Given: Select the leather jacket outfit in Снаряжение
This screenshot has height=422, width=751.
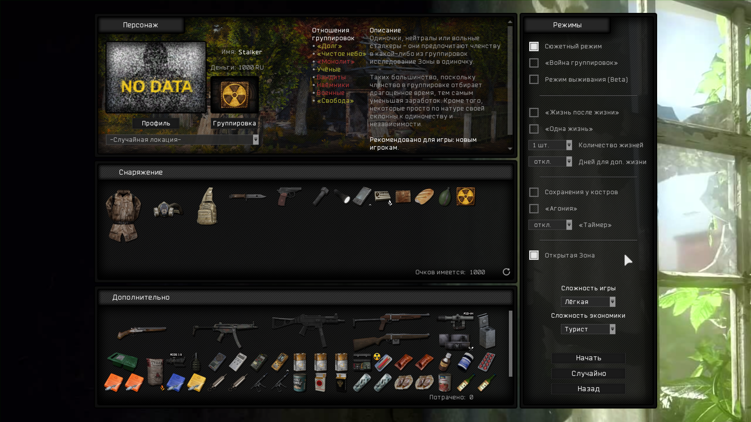Looking at the screenshot, I should (123, 216).
